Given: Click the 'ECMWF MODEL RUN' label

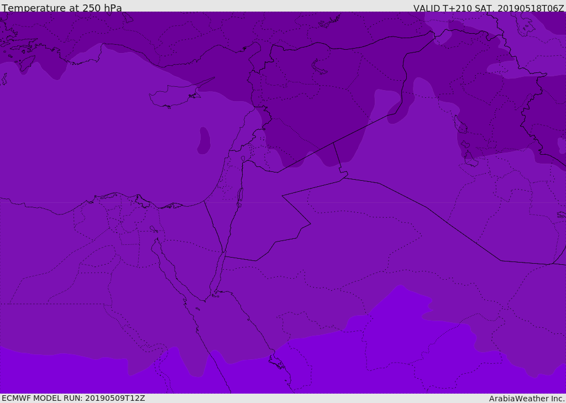Looking at the screenshot, I should tap(42, 398).
